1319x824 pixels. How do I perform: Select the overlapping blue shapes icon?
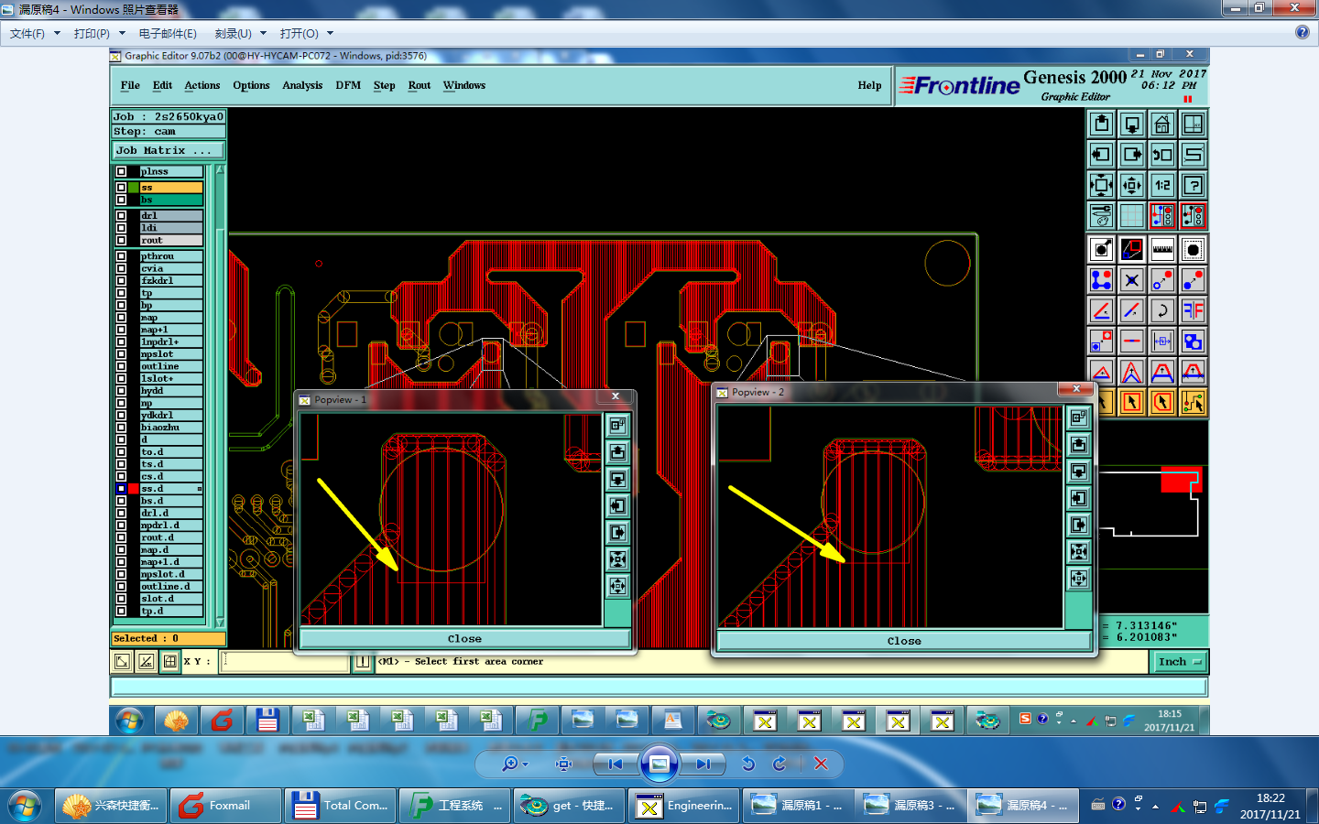1193,342
